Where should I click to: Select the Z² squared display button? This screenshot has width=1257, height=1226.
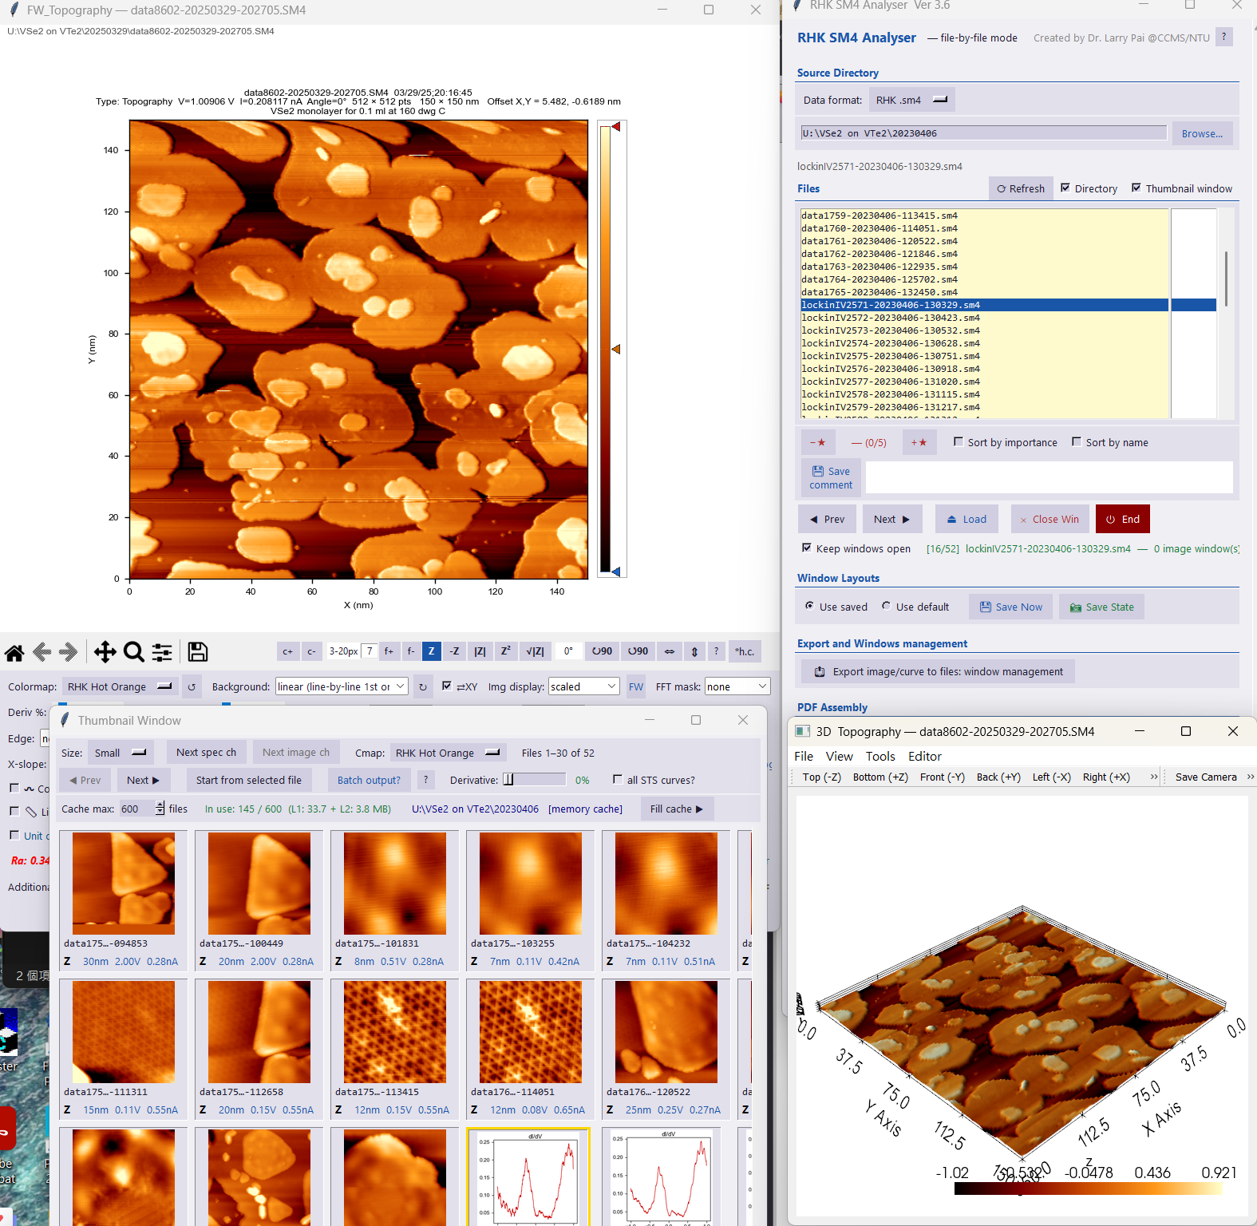tap(506, 651)
